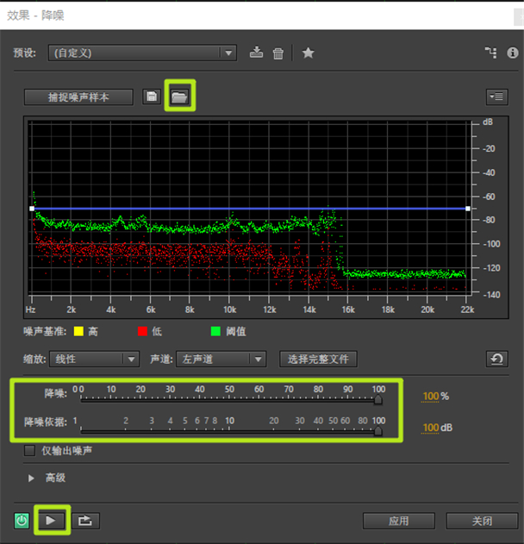The height and width of the screenshot is (544, 524).
Task: Click yellow 高 noise floor swatch
Action: click(78, 331)
